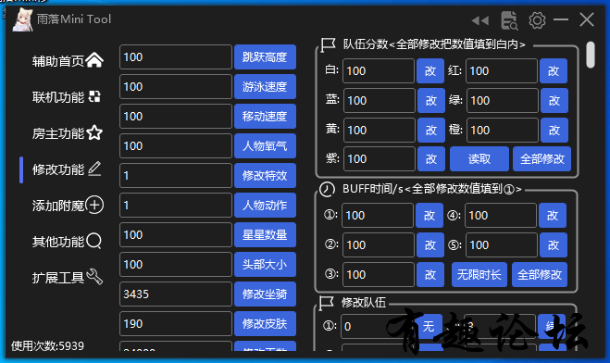Image resolution: width=610 pixels, height=363 pixels.
Task: Click the 无限时长 button
Action: pos(479,275)
